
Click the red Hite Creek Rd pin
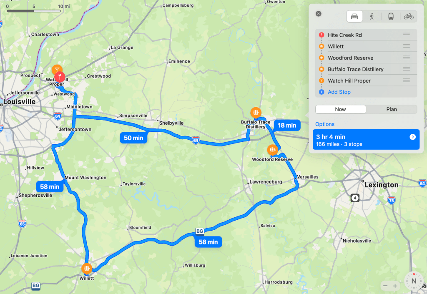tap(60, 77)
